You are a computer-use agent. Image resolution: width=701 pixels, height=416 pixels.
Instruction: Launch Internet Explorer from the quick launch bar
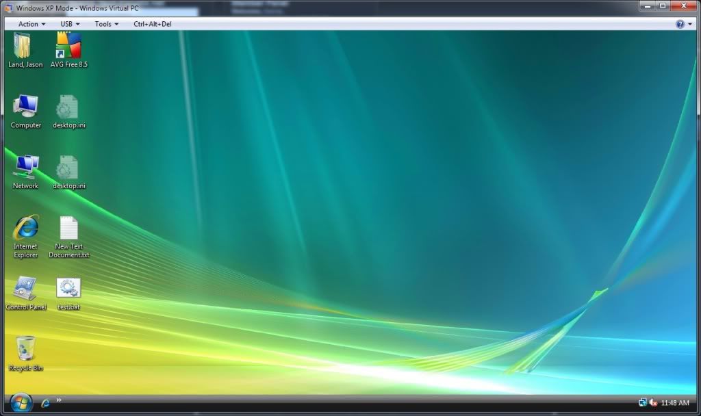coord(45,403)
